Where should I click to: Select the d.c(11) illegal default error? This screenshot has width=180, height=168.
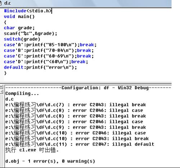pos(80,144)
